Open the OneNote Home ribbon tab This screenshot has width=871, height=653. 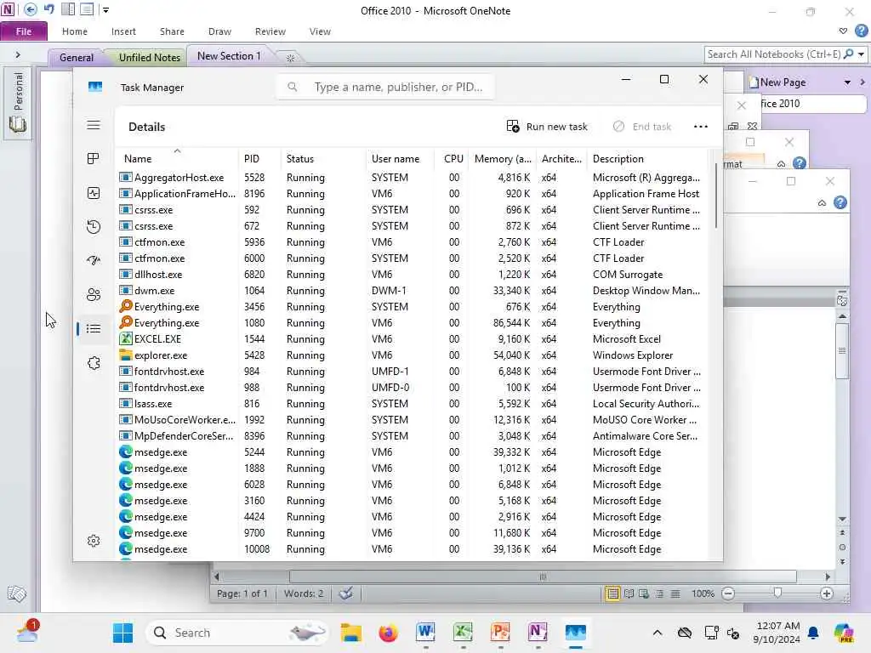pos(75,31)
